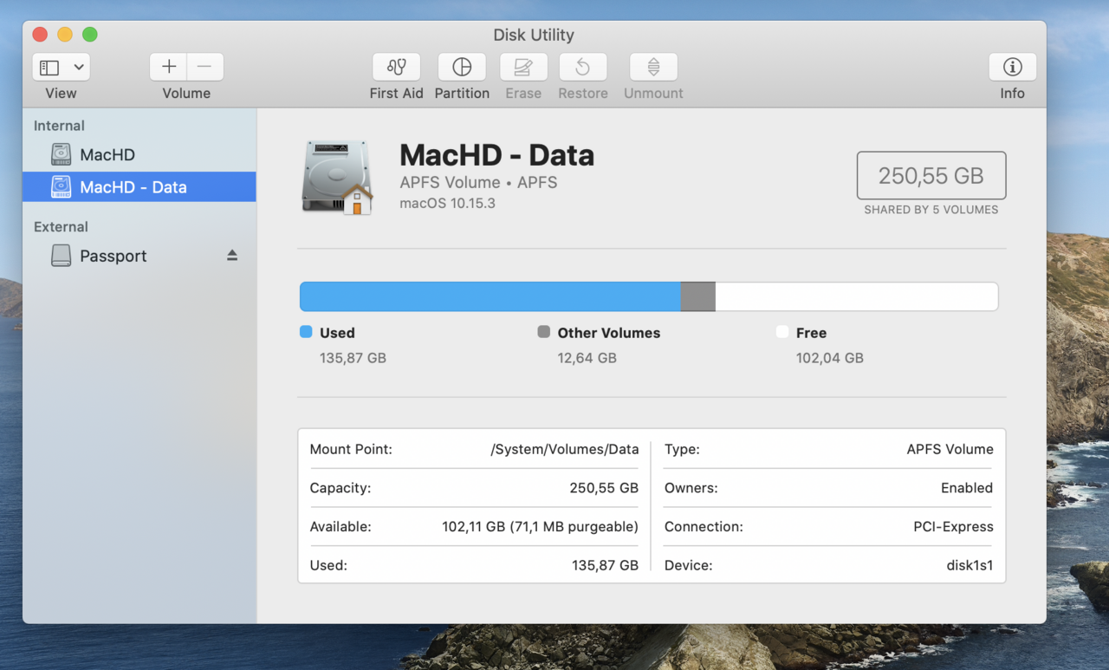Click the MacHD - Data volume title
Viewport: 1109px width, 670px height.
pos(496,155)
